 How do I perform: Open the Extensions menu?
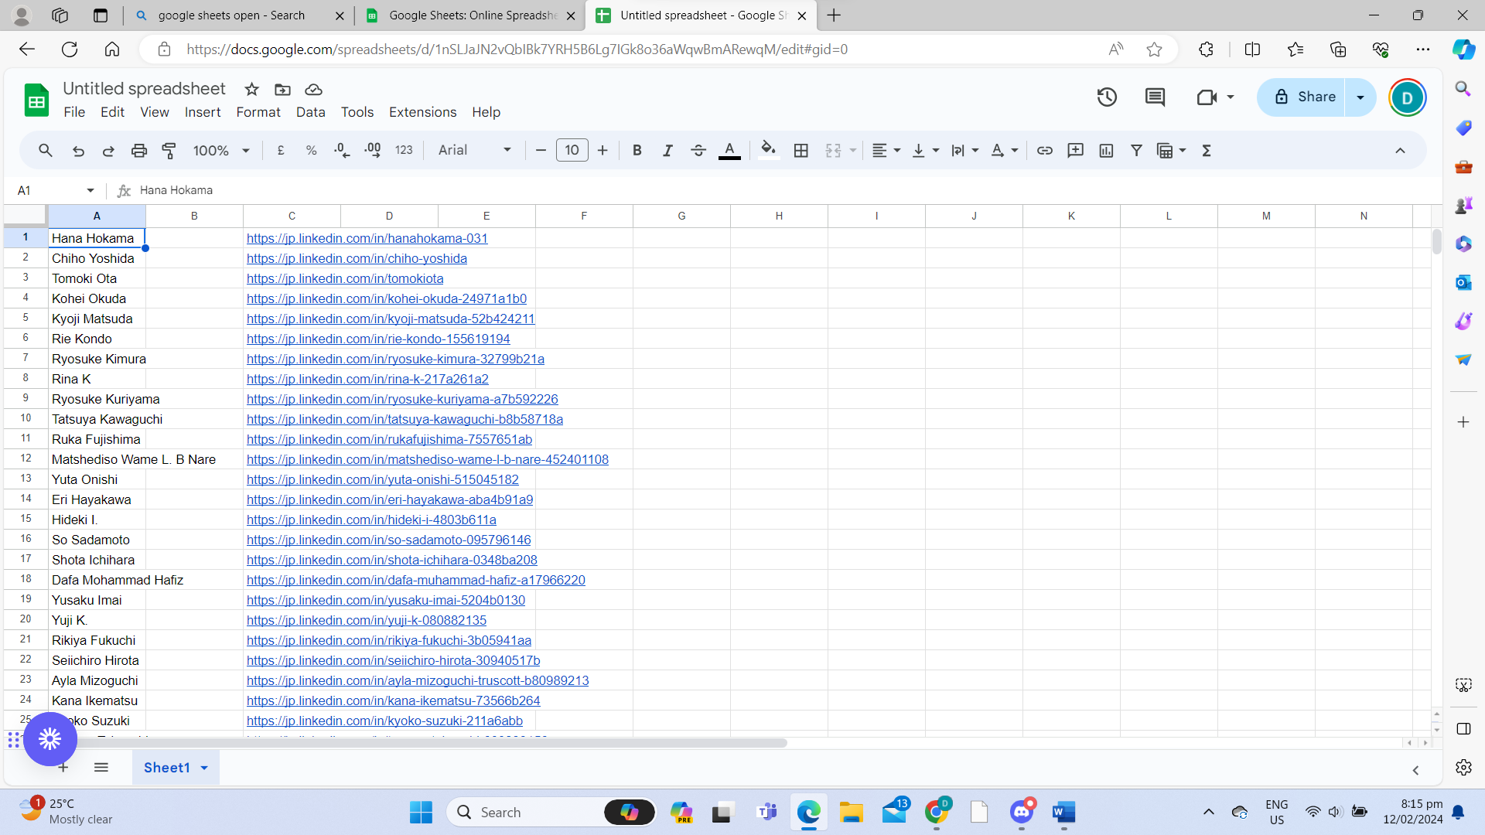tap(422, 112)
